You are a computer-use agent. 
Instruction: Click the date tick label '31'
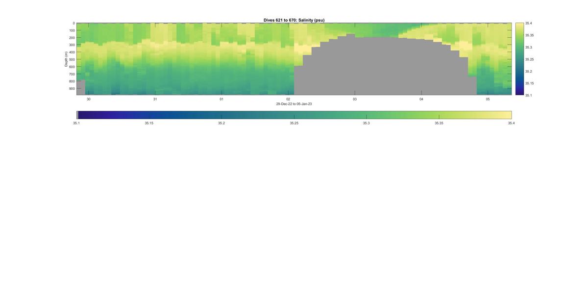coord(155,99)
